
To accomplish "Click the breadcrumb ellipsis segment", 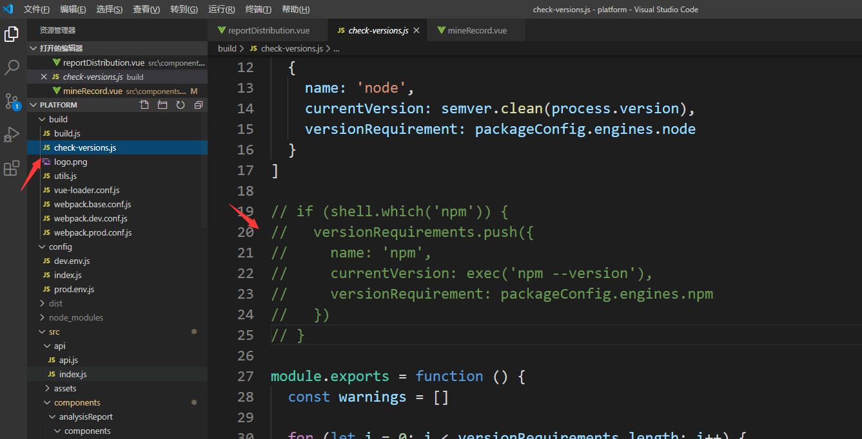I will pos(336,48).
